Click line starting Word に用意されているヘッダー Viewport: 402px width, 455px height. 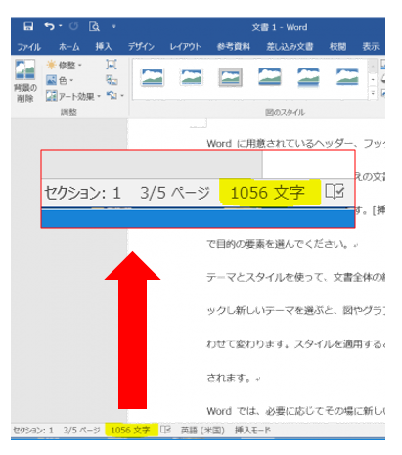click(296, 143)
